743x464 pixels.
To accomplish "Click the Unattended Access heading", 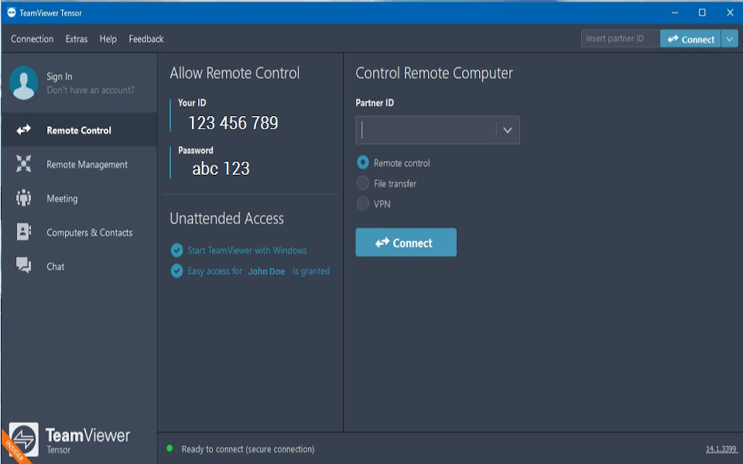I will click(x=227, y=218).
